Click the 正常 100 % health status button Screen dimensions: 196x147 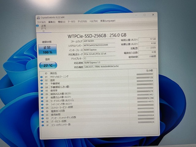pos(47,50)
